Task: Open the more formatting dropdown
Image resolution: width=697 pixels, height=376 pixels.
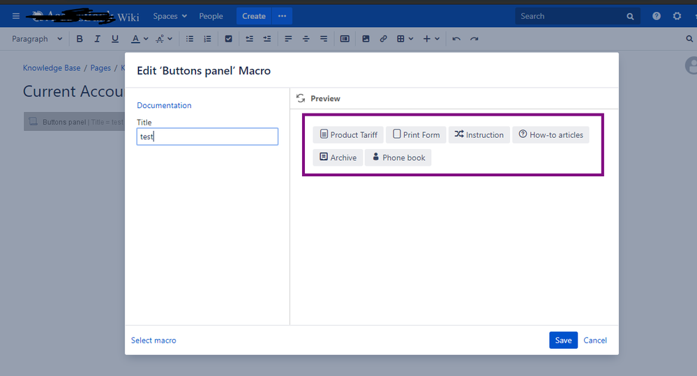Action: coord(163,39)
